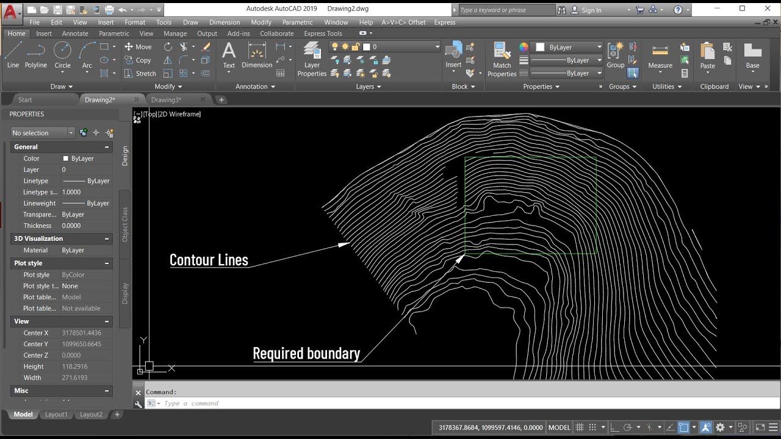
Task: Click the Move button in Modify panel
Action: click(138, 47)
